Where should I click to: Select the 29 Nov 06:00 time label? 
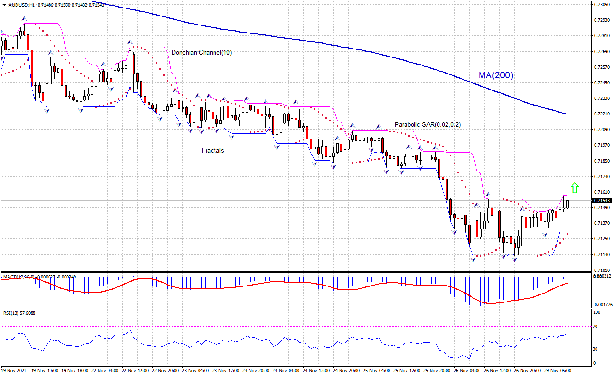pyautogui.click(x=558, y=371)
